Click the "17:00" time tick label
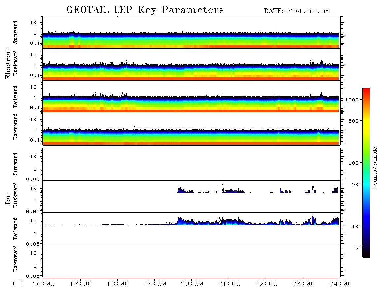This screenshot has width=377, height=290. (x=81, y=284)
